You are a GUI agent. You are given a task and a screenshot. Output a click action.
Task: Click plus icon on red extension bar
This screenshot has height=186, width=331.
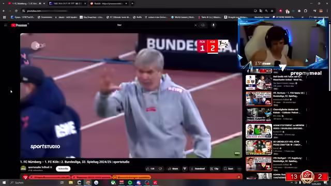coord(239,177)
